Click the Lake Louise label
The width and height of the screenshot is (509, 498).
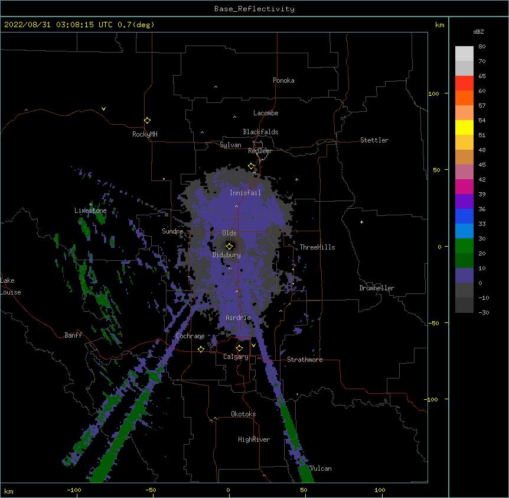click(x=11, y=286)
